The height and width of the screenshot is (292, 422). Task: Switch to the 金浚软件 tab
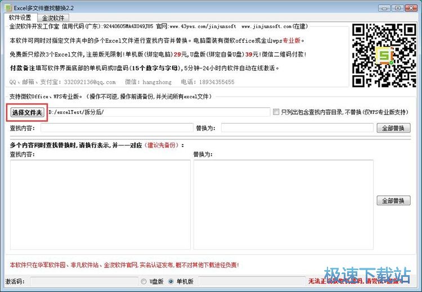53,18
